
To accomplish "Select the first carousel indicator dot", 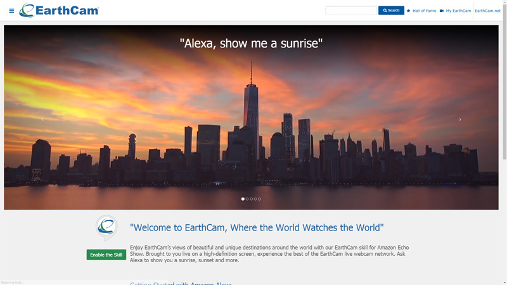I will [x=243, y=199].
